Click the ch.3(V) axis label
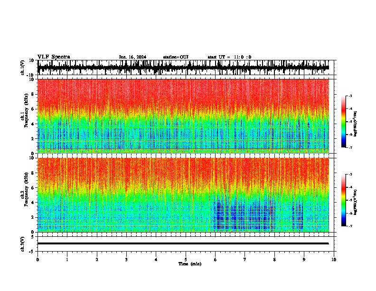Image resolution: width=376 pixels, height=291 pixels. pos(23,244)
